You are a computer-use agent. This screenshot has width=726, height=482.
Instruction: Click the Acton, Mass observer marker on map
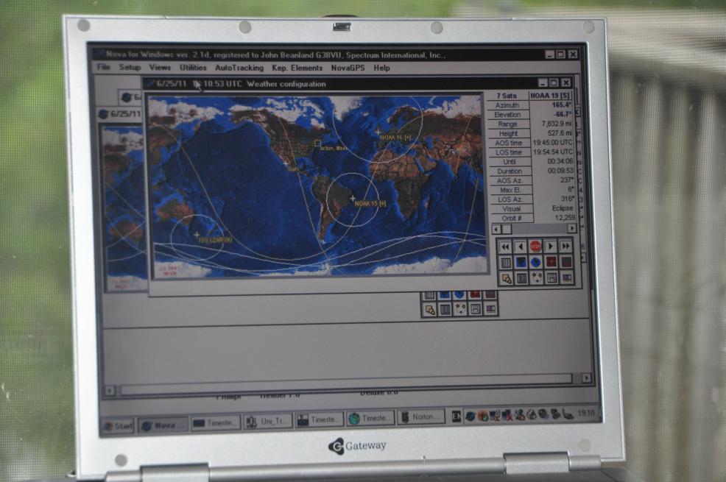317,143
